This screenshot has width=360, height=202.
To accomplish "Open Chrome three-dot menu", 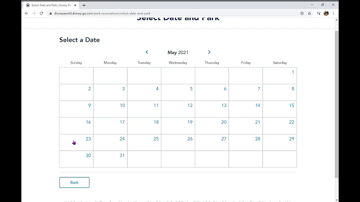I will click(333, 13).
